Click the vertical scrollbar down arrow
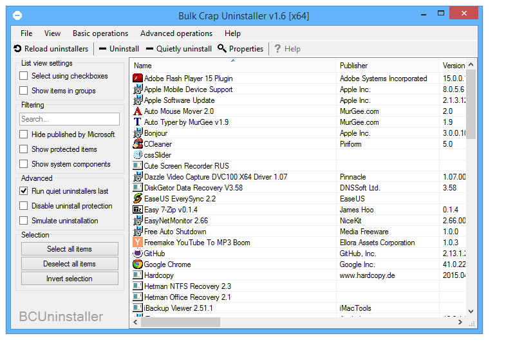 [471, 311]
